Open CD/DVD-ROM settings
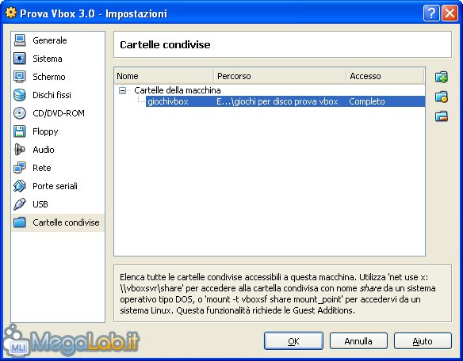 coord(58,113)
